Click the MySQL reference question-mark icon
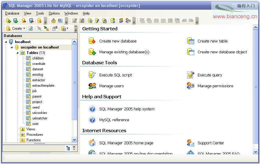This screenshot has height=164, width=260. click(x=92, y=120)
